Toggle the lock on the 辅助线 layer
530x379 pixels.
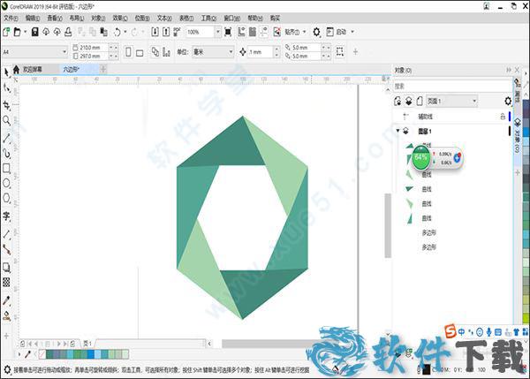(503, 116)
